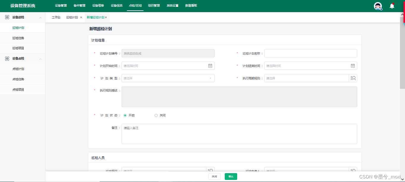Click the 关闭 button at the bottom

[214, 177]
